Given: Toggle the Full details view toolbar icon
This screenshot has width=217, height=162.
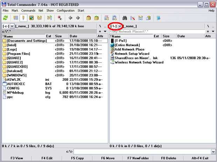Looking at the screenshot, I should (23, 18).
